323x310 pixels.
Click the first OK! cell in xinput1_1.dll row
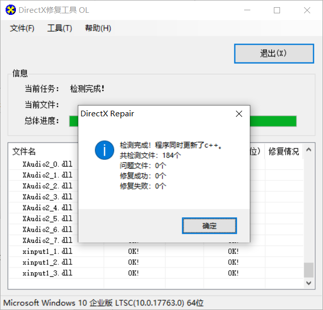point(134,252)
